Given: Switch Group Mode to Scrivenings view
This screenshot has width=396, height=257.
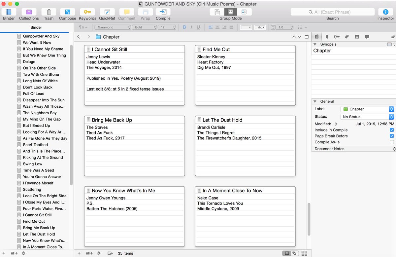Looking at the screenshot, I should coord(217,12).
